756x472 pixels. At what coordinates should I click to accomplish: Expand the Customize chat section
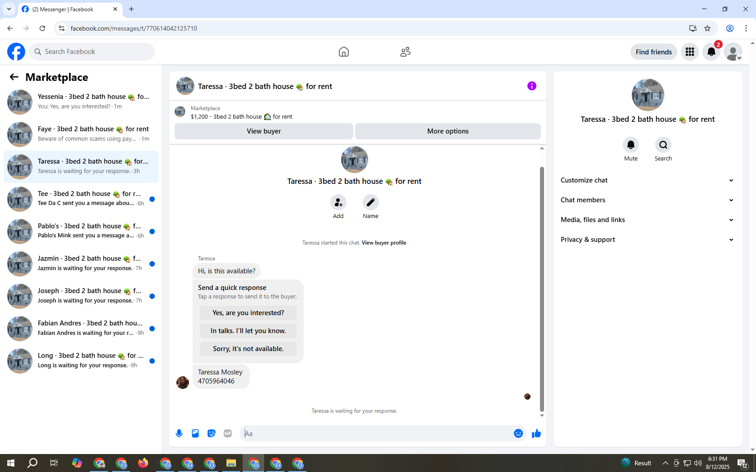tap(648, 180)
